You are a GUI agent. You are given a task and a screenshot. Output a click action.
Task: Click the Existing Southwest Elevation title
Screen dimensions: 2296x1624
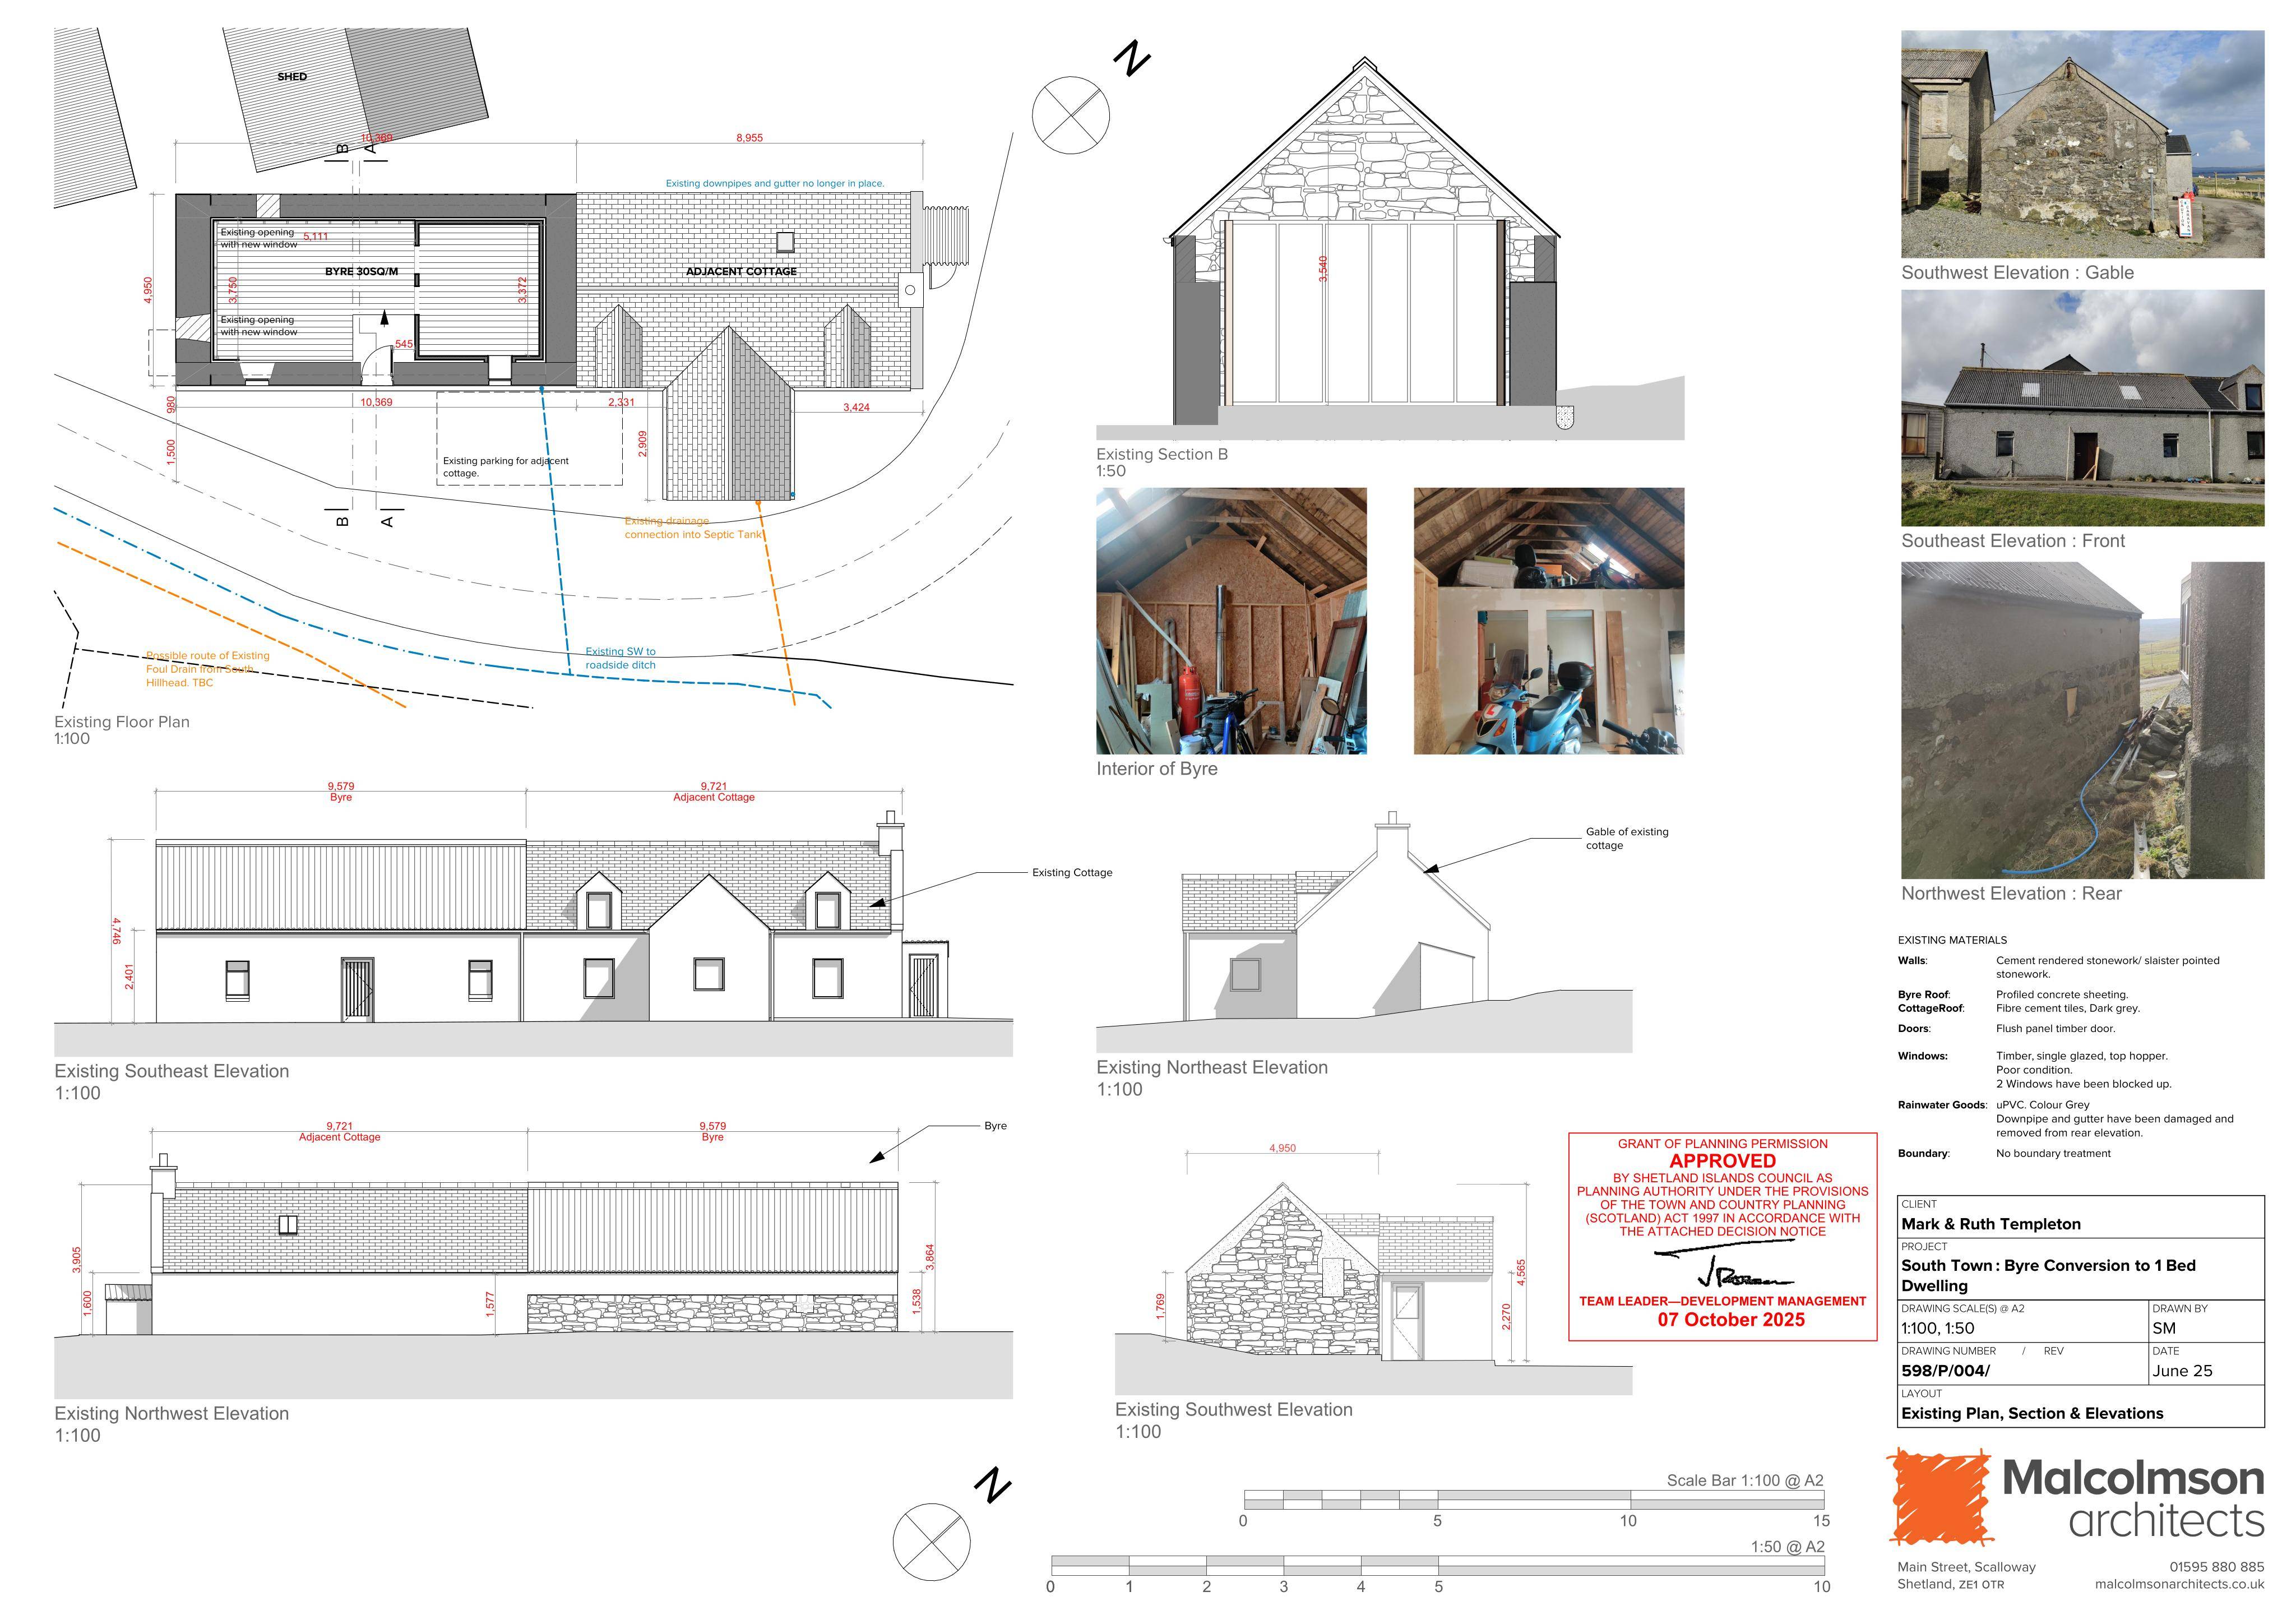[x=1234, y=1409]
